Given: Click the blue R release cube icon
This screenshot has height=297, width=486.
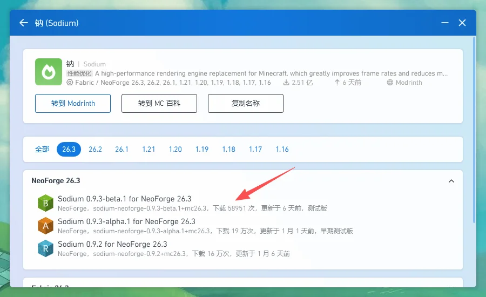Looking at the screenshot, I should tap(45, 248).
